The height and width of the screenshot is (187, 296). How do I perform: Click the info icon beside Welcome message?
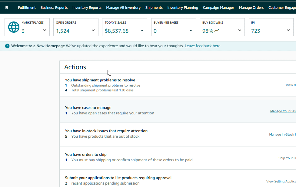tap(7, 46)
